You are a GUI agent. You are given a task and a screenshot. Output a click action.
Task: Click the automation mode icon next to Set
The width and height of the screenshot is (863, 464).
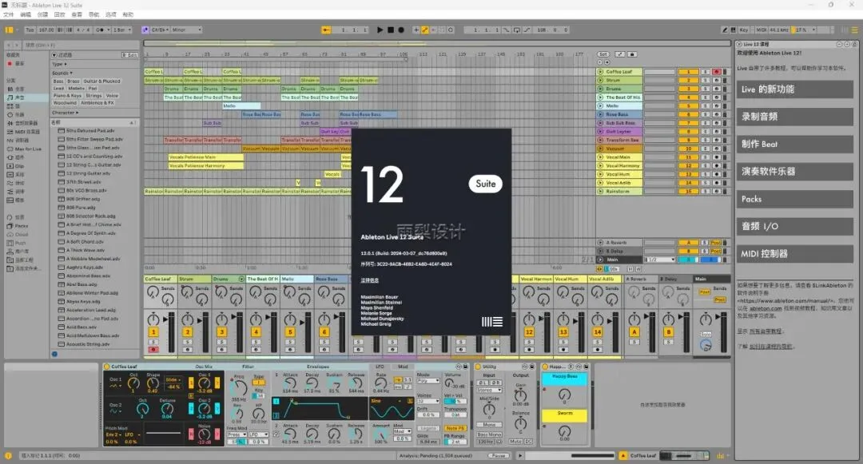tap(620, 54)
